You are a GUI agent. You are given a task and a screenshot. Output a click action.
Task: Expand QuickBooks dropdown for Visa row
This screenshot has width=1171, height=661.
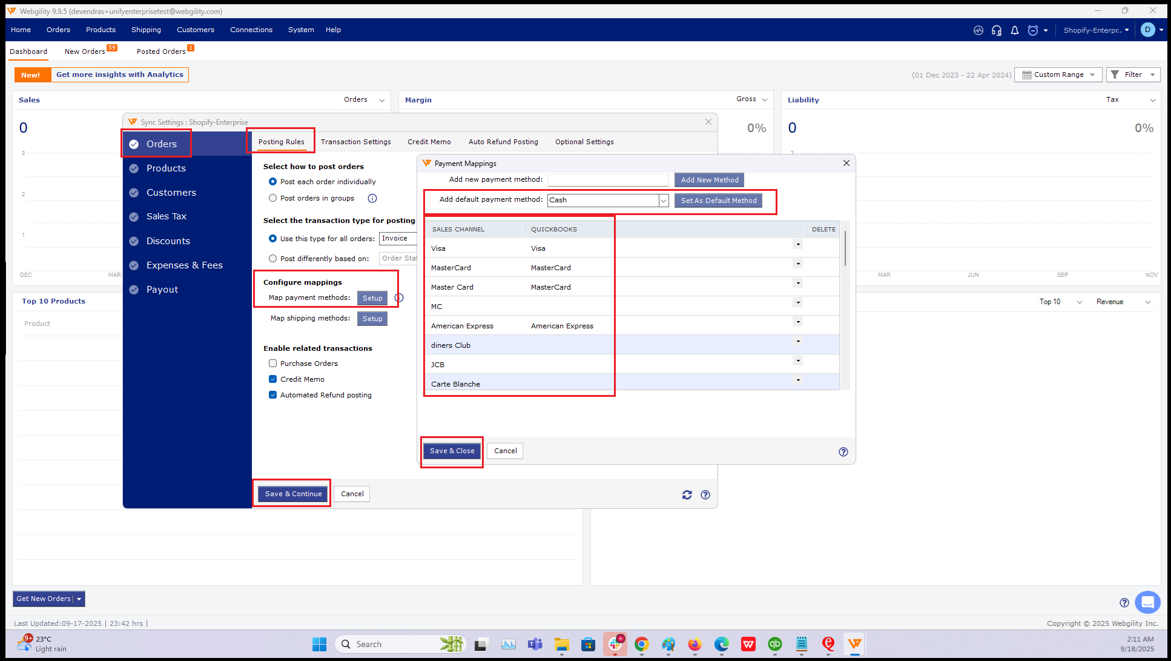point(798,245)
